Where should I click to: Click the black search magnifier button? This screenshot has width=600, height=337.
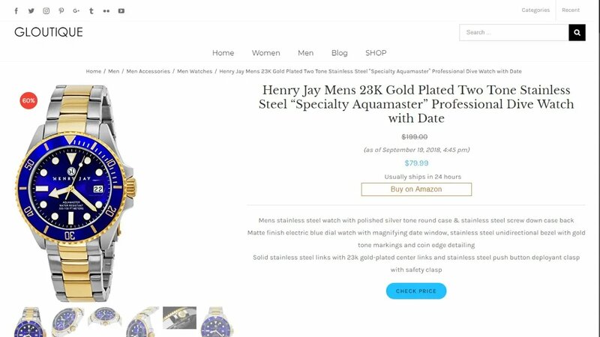577,32
